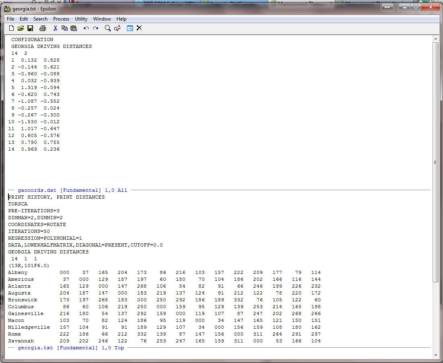Click the window list icon in the toolbar

pos(130,28)
